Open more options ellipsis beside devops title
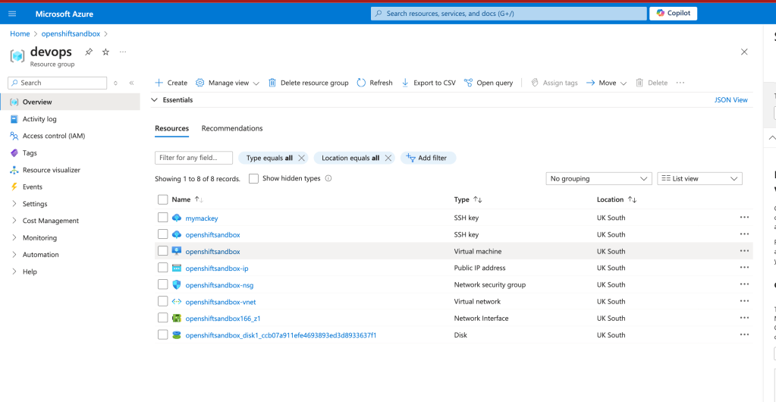This screenshot has height=402, width=776. pyautogui.click(x=123, y=52)
